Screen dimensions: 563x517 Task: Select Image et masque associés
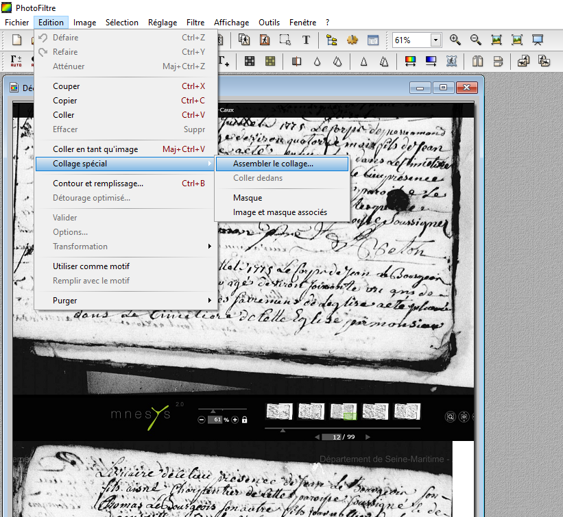280,212
